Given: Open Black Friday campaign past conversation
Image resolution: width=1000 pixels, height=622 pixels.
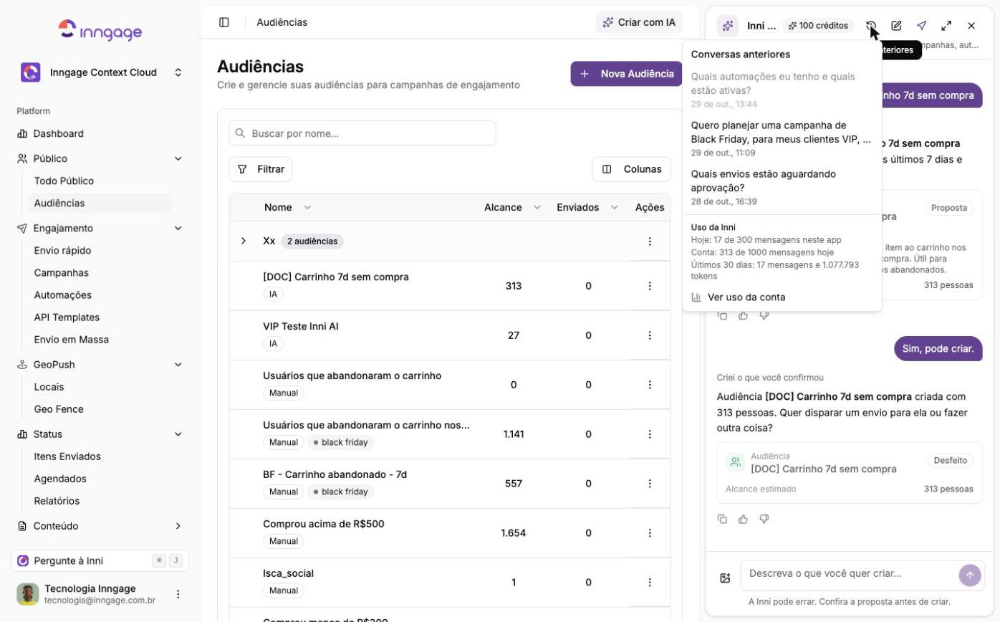Looking at the screenshot, I should click(782, 138).
